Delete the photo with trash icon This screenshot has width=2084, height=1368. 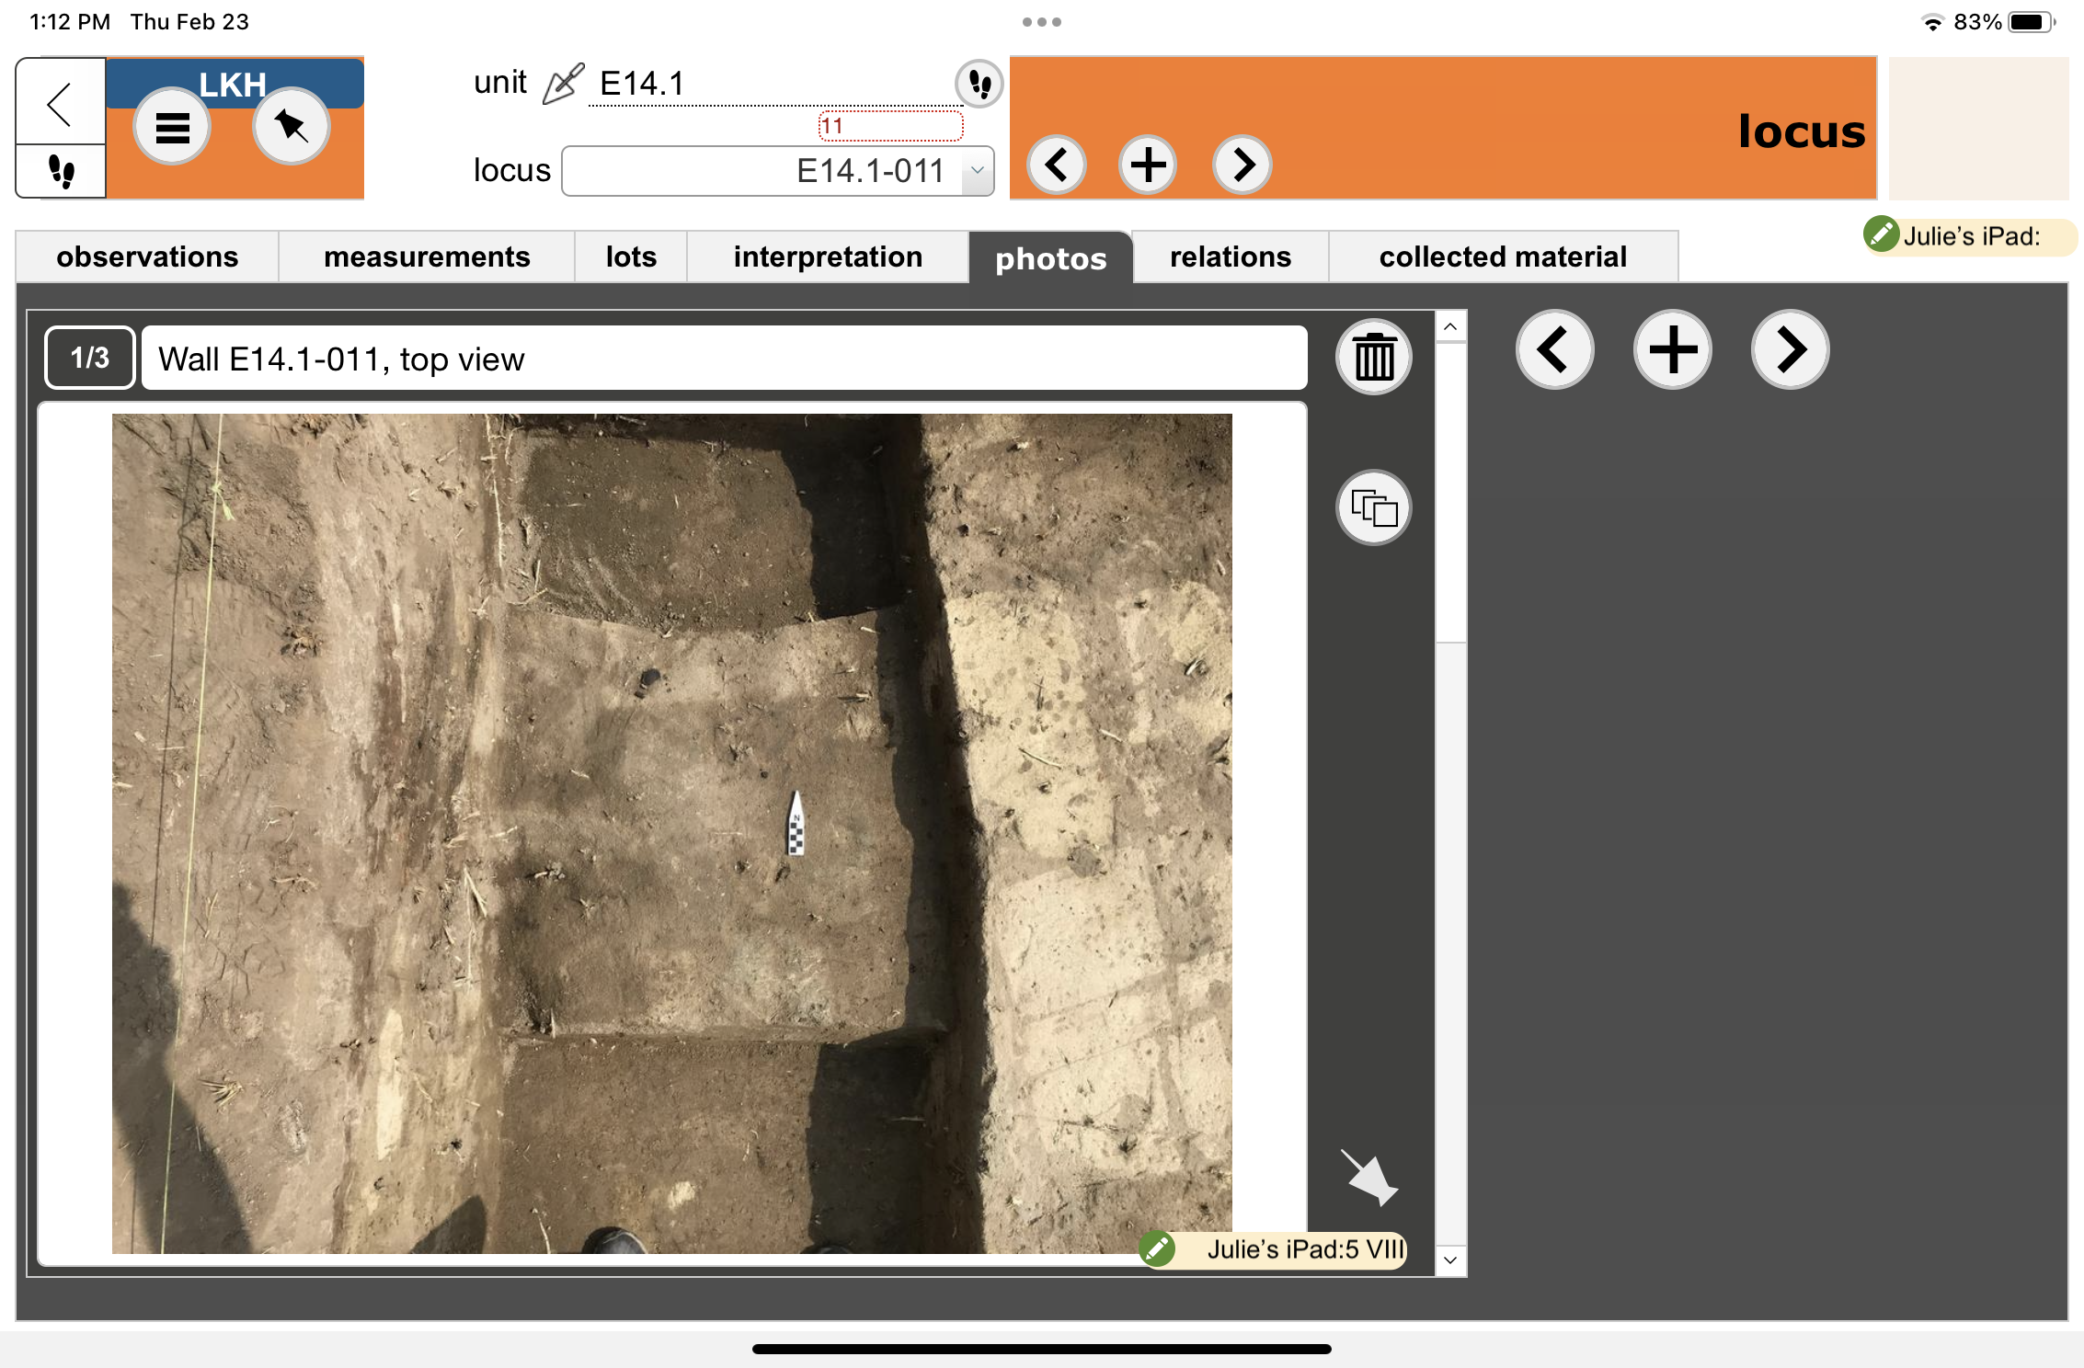pyautogui.click(x=1374, y=357)
